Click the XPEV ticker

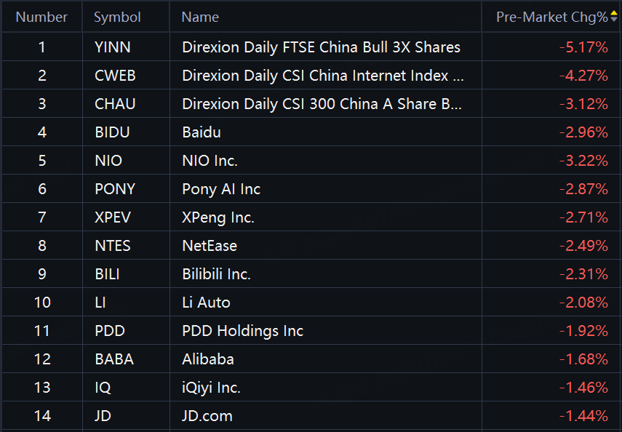[x=113, y=217]
